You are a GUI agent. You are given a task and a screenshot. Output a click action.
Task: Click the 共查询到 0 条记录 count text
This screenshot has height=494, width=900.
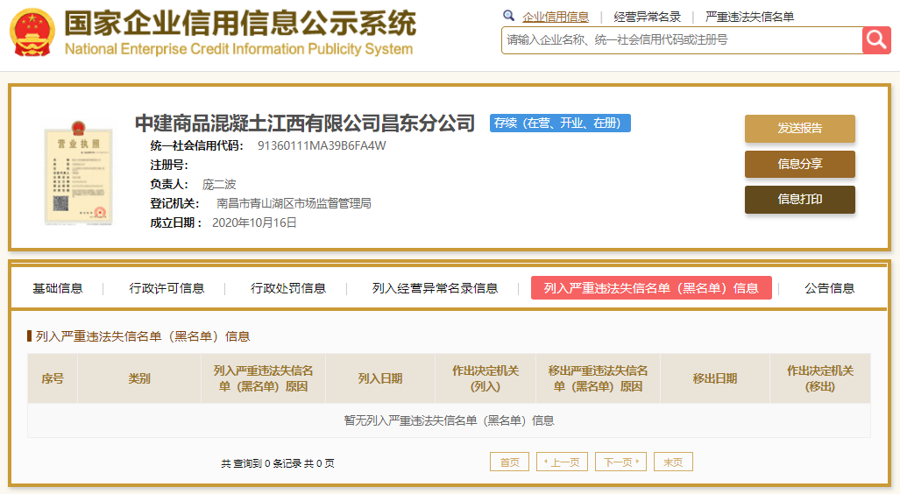coord(278,463)
